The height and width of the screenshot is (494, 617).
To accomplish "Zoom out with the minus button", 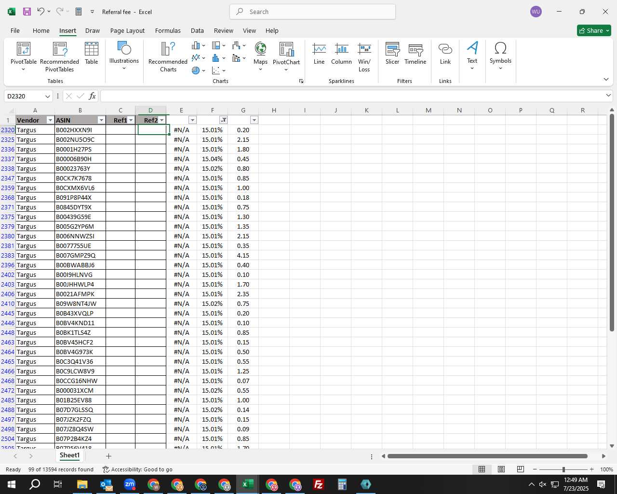I will [535, 469].
